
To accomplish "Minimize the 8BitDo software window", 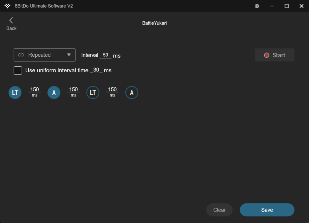I will 272,6.
